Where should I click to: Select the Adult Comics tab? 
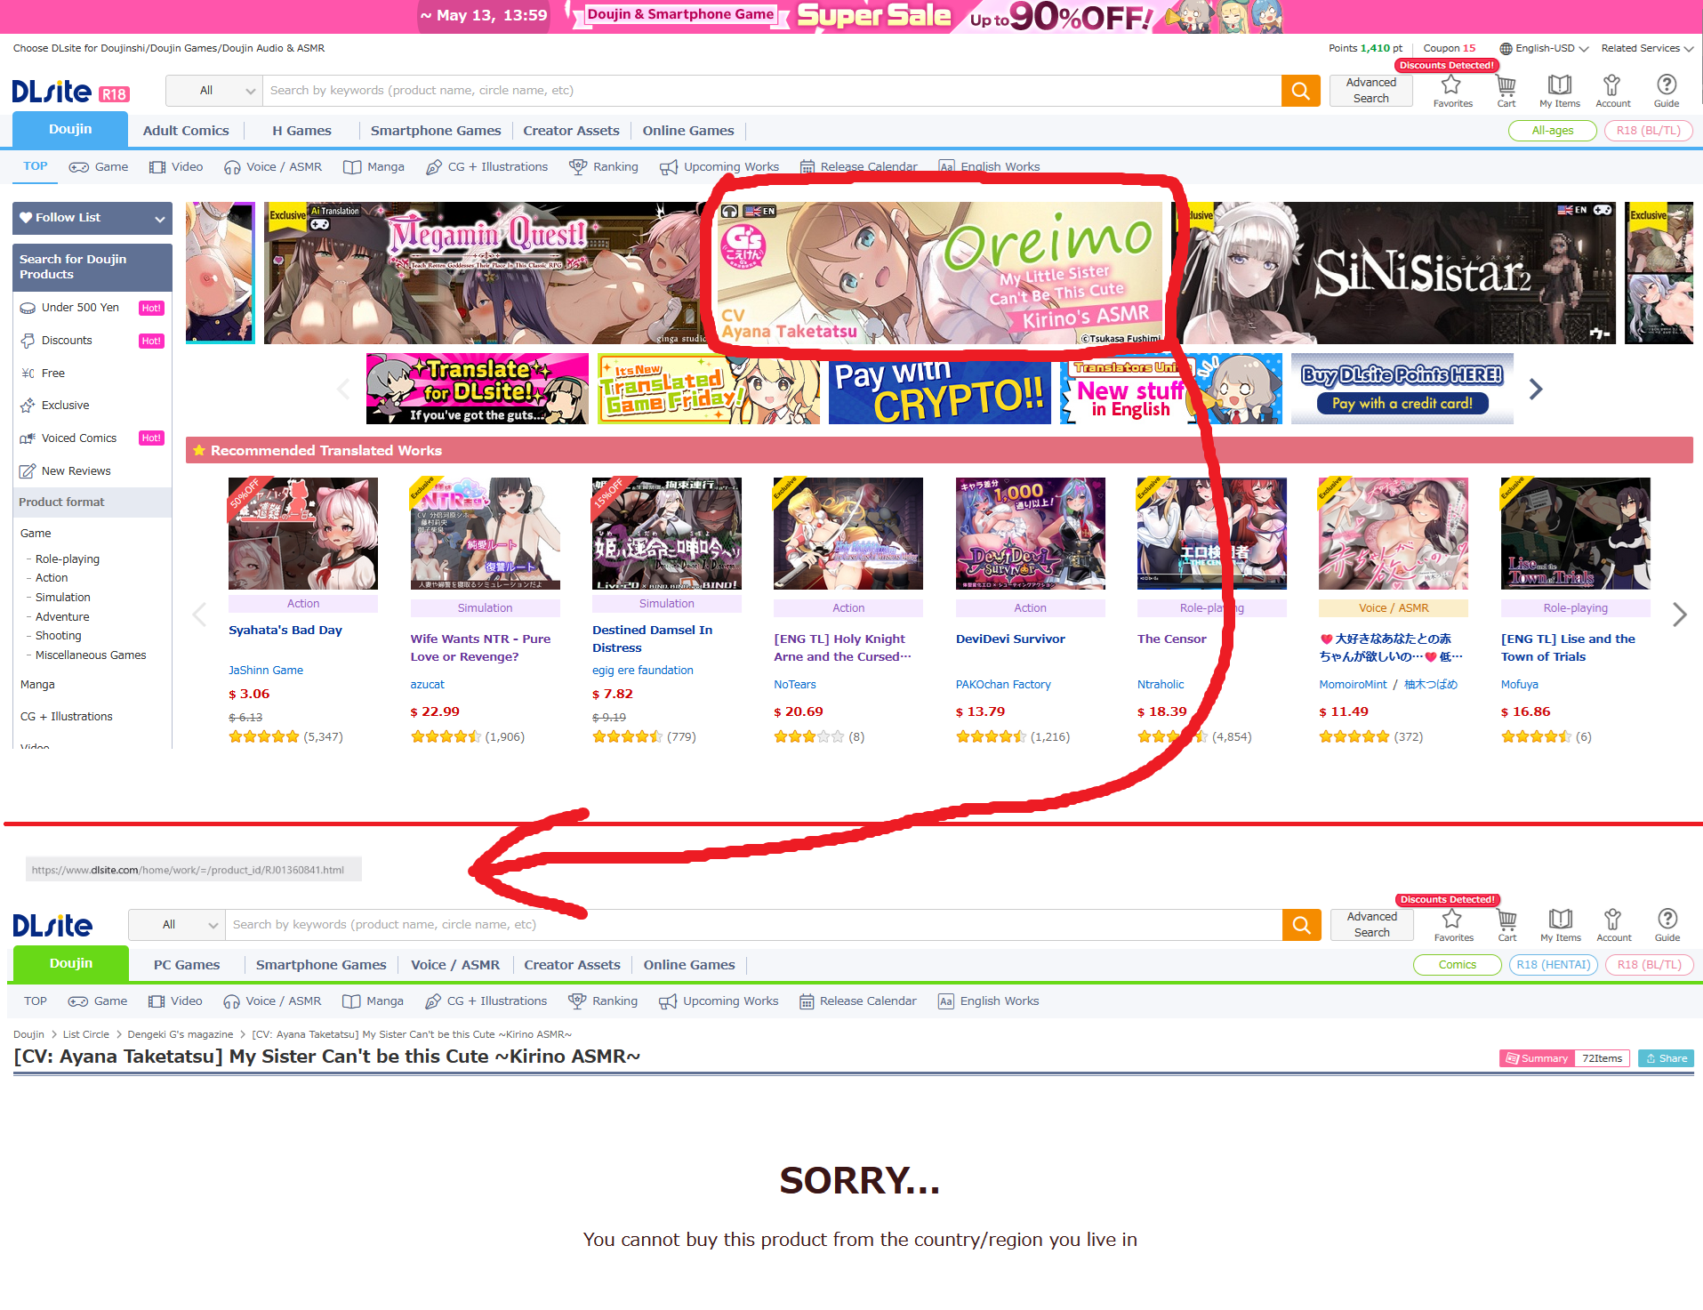click(x=186, y=131)
